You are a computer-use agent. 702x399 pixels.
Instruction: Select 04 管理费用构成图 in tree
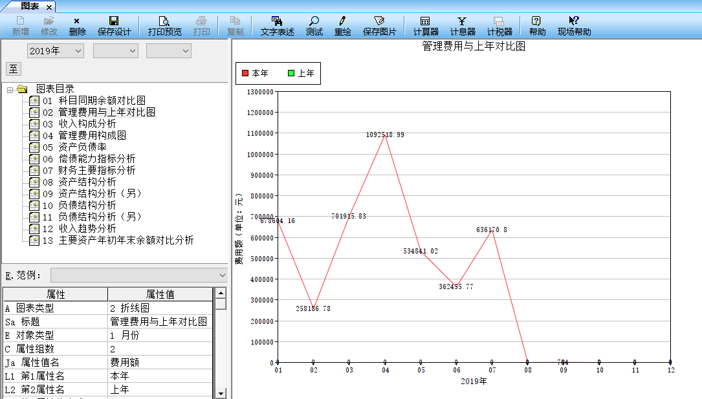click(92, 135)
